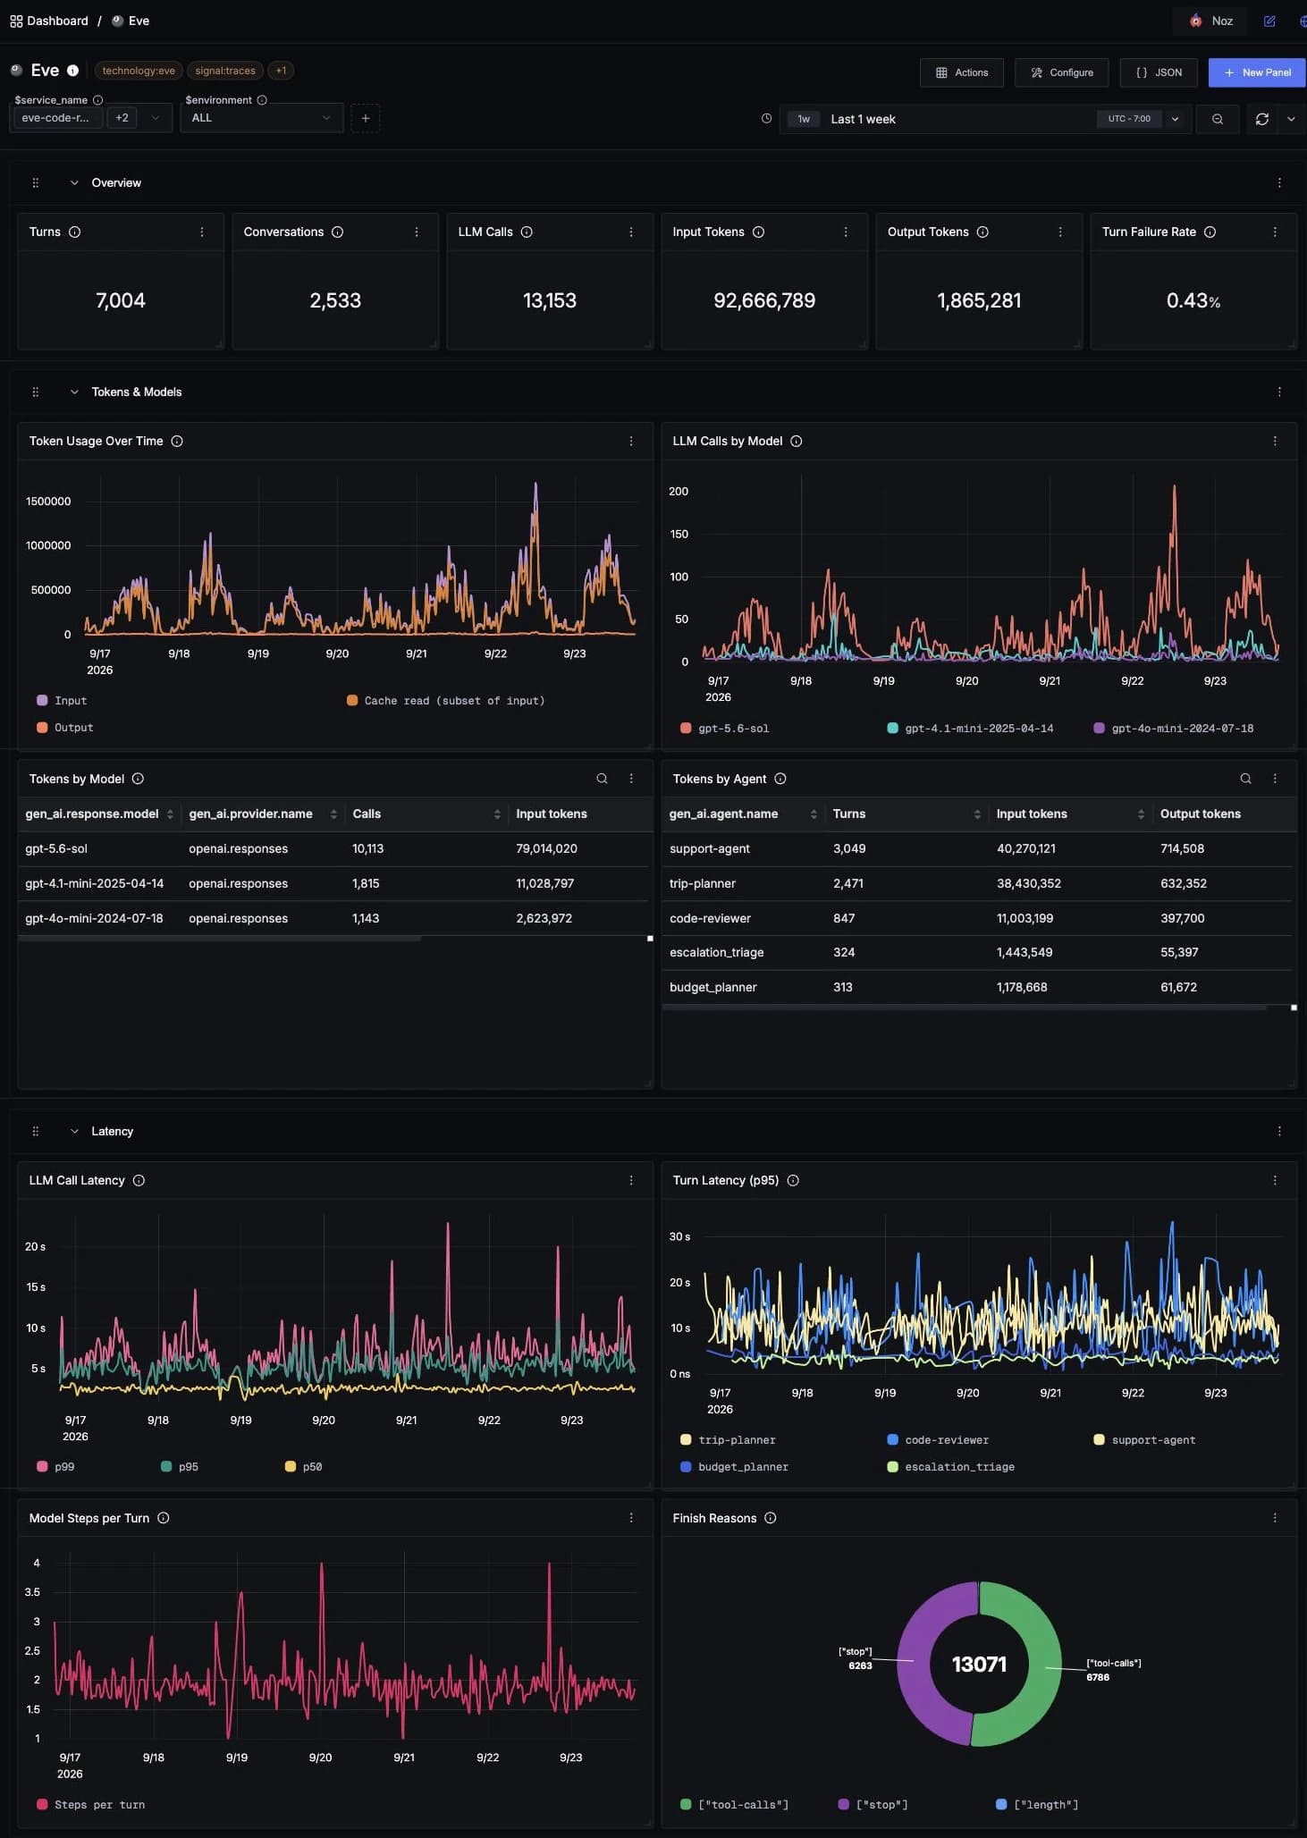Grab the Overview section drag handle

pyautogui.click(x=36, y=182)
